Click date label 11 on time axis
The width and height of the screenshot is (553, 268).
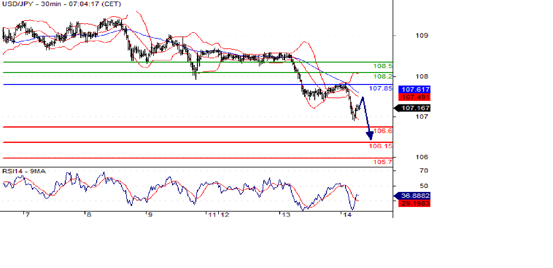212,215
